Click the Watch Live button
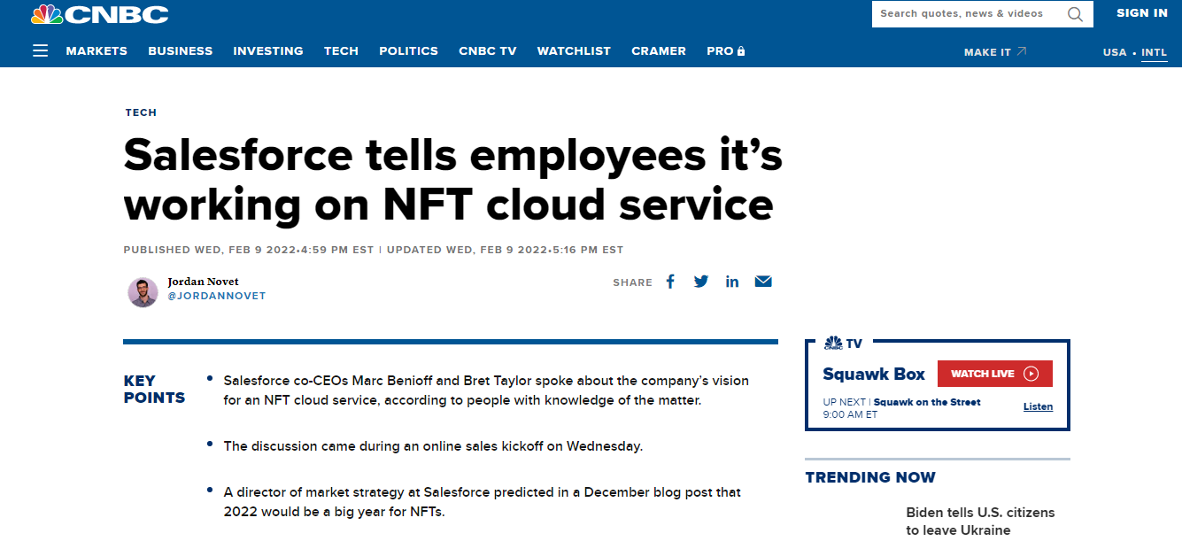 tap(995, 374)
